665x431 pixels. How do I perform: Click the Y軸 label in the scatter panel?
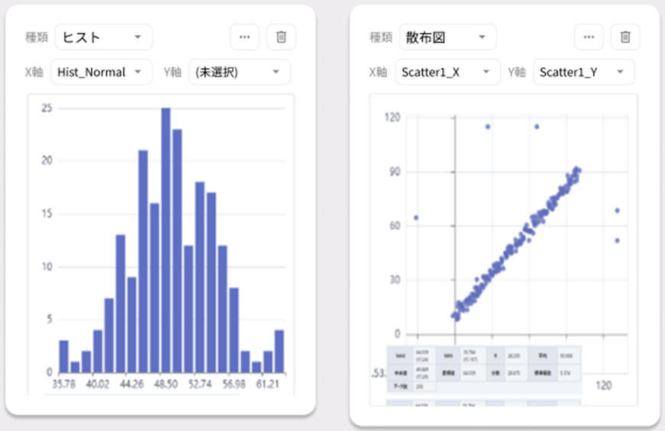pyautogui.click(x=515, y=72)
